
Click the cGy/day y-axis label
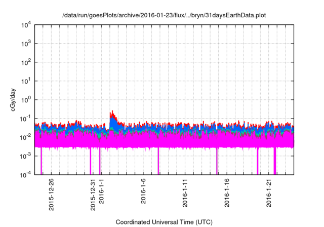(13, 100)
